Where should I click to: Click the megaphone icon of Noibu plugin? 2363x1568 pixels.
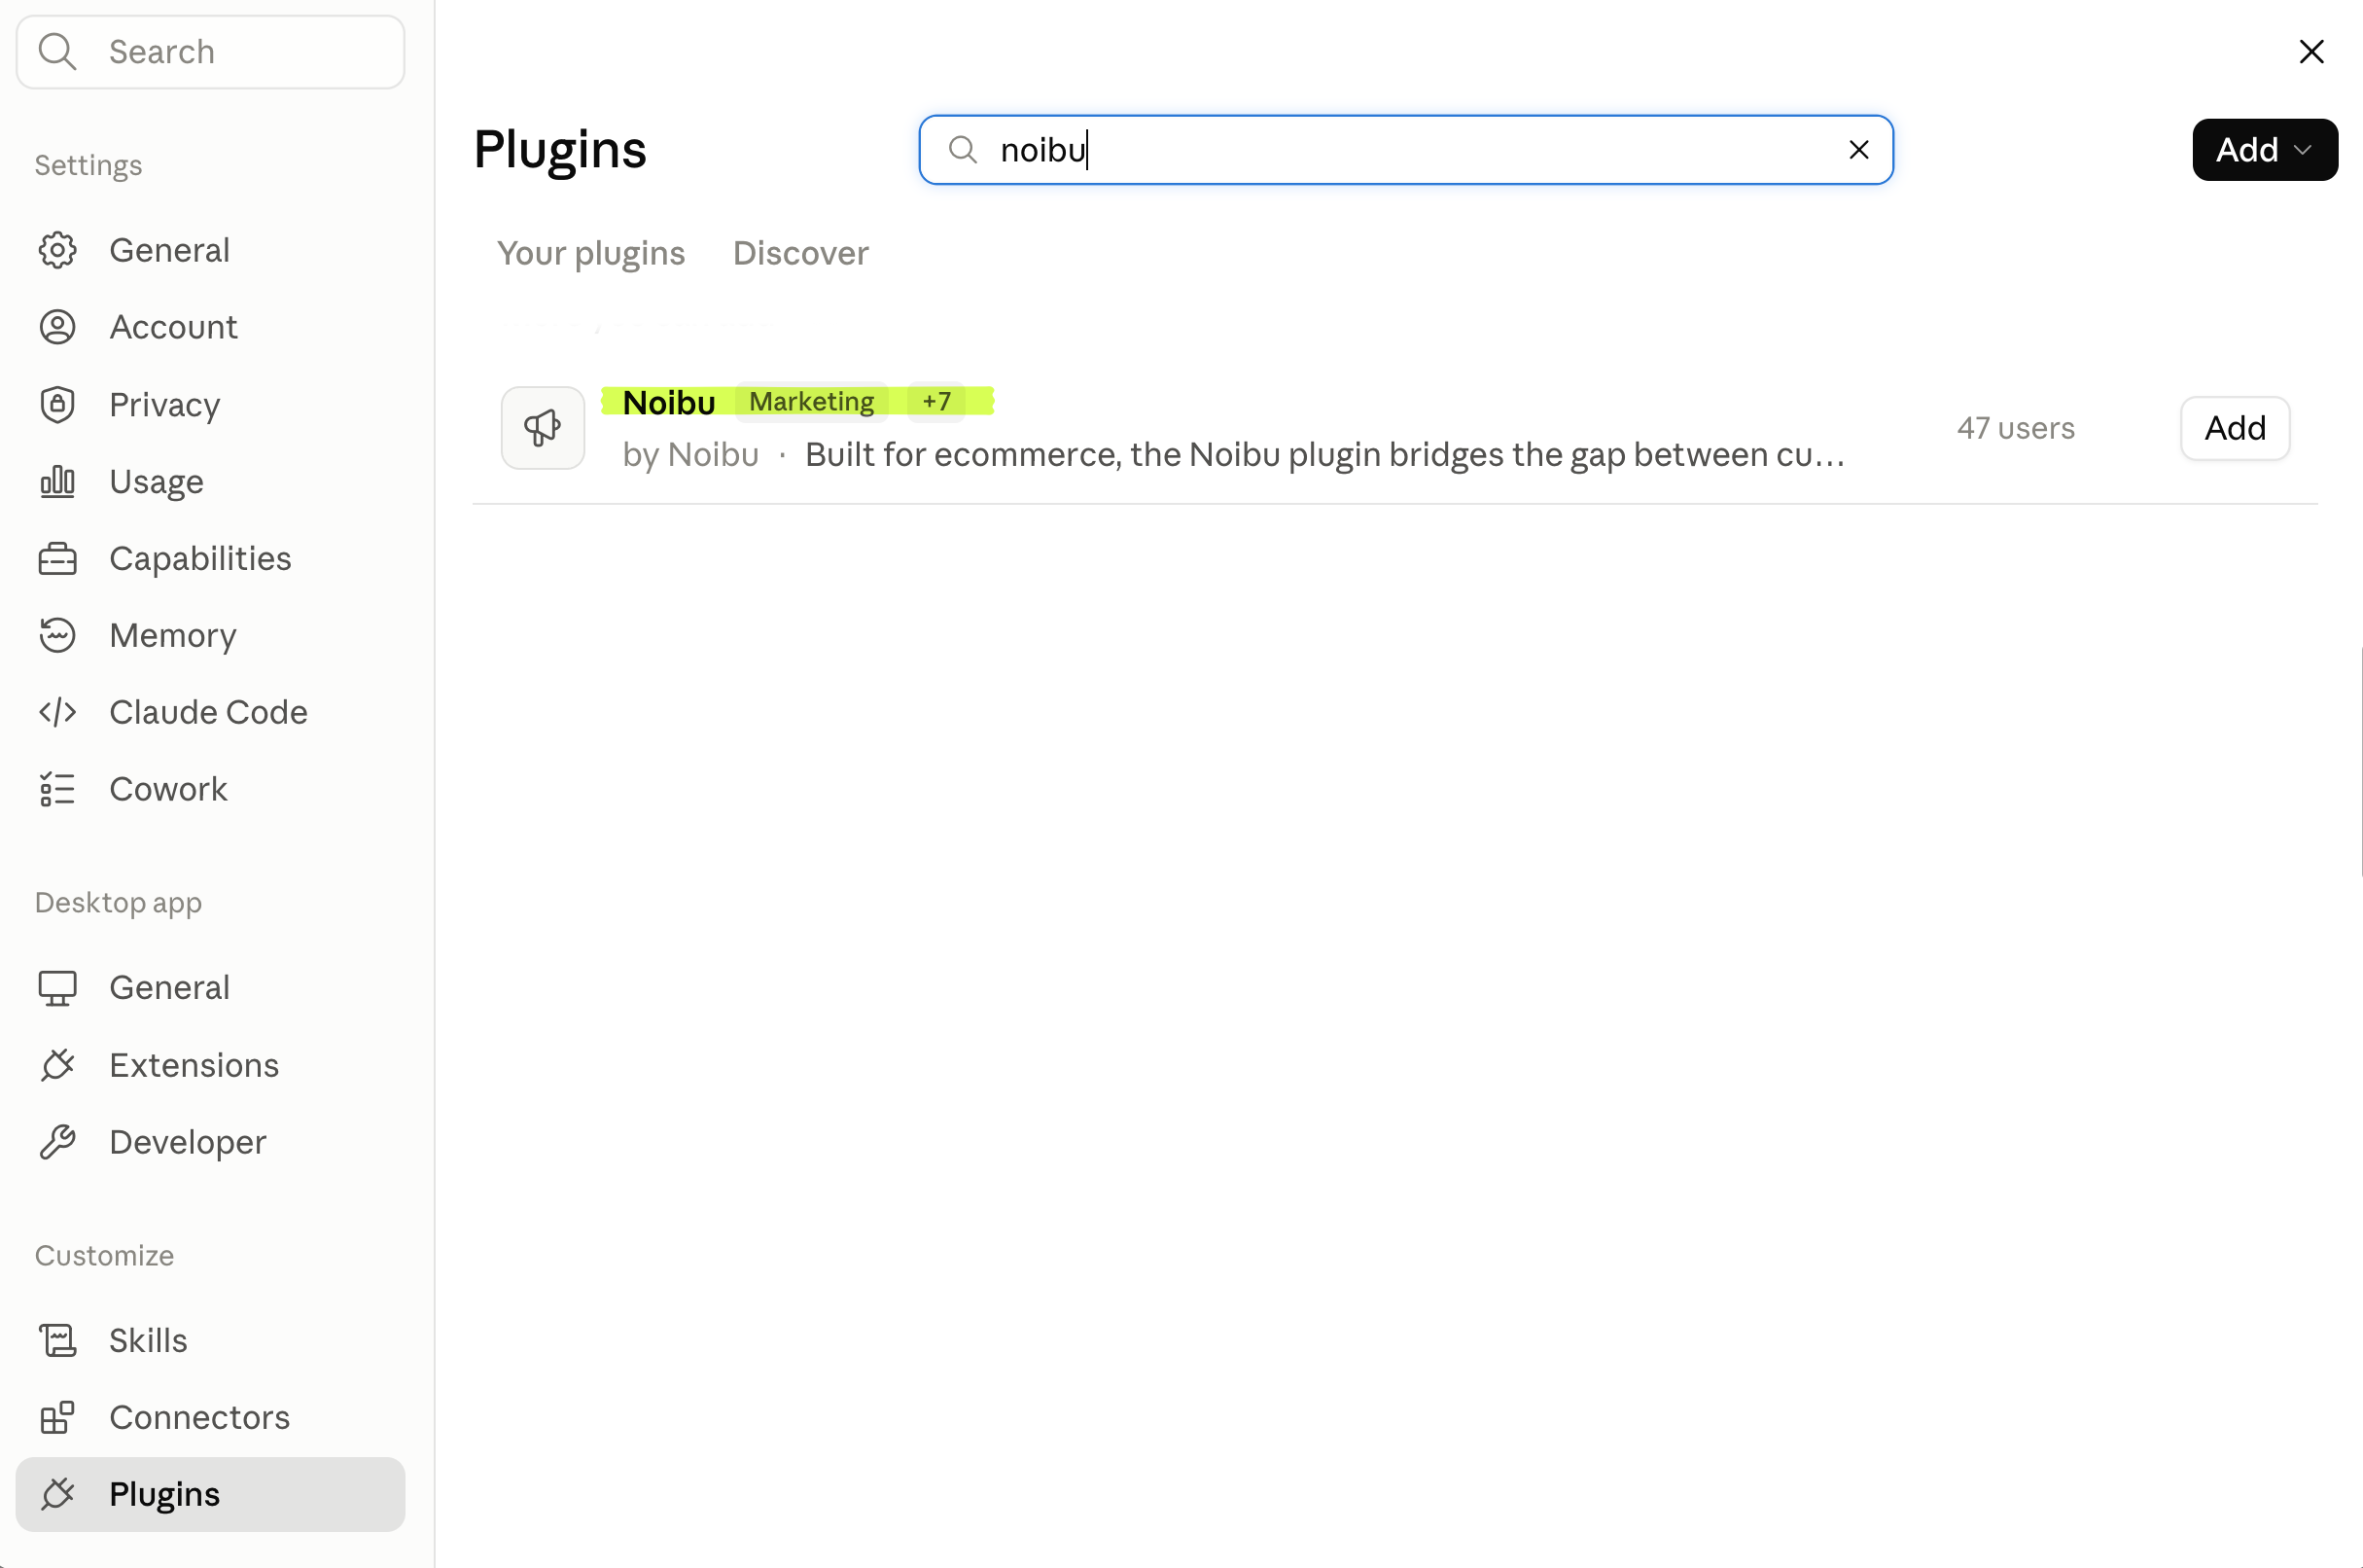click(x=543, y=428)
